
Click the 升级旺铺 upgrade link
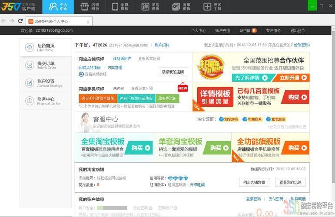click(197, 185)
